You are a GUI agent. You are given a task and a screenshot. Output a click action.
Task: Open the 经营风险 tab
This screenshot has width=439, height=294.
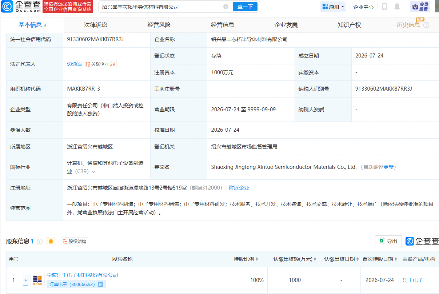[159, 25]
